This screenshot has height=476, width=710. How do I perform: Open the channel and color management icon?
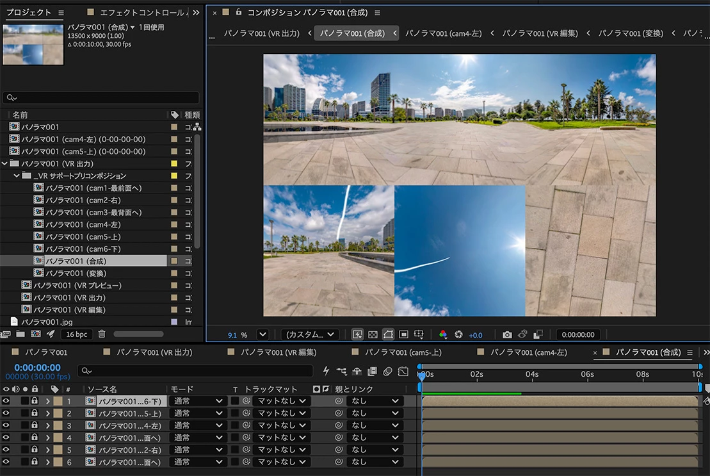(x=443, y=334)
